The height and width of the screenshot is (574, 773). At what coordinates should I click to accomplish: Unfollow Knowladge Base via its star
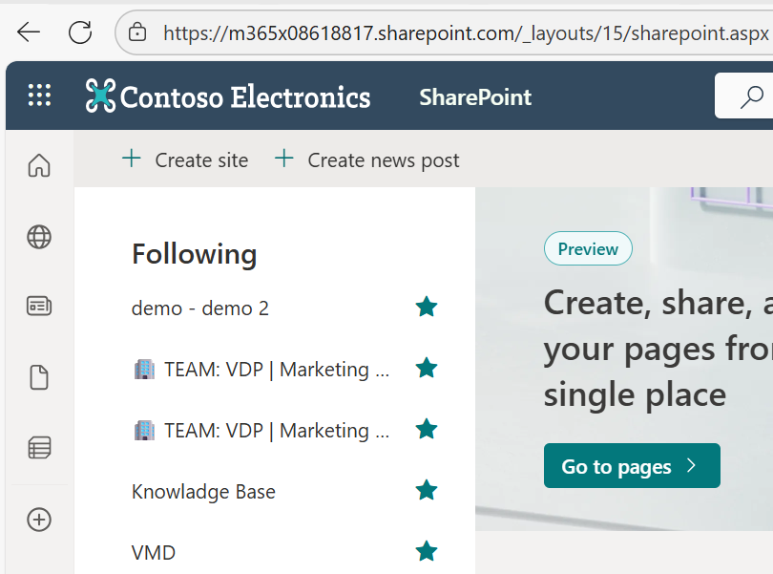pyautogui.click(x=427, y=491)
